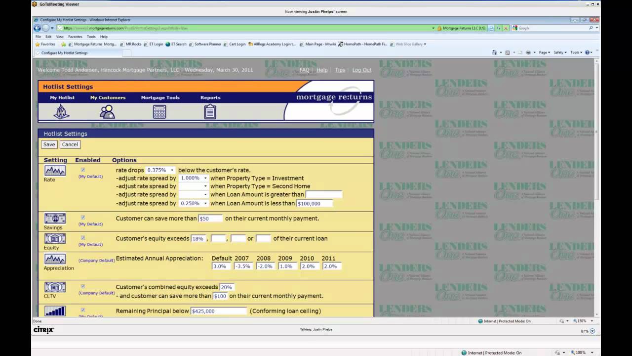Open the Second Home rate spread dropdown
This screenshot has width=632, height=356.
tap(193, 186)
